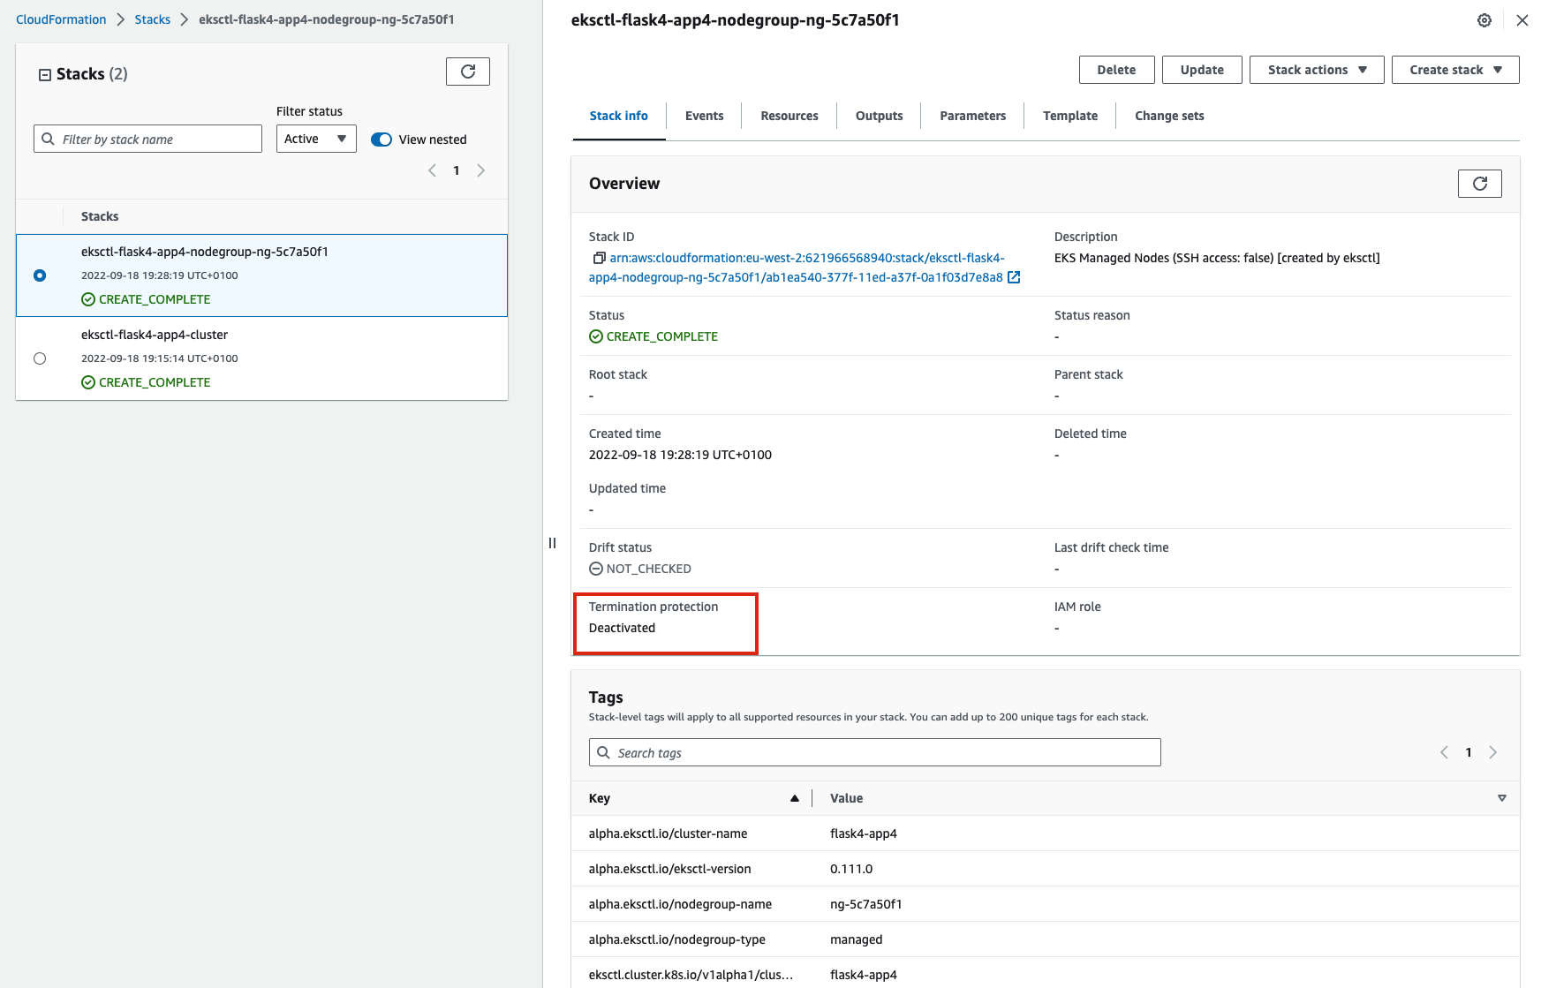Screen dimensions: 1541x988
Task: Click the Deactivated termination protection value
Action: coord(623,628)
